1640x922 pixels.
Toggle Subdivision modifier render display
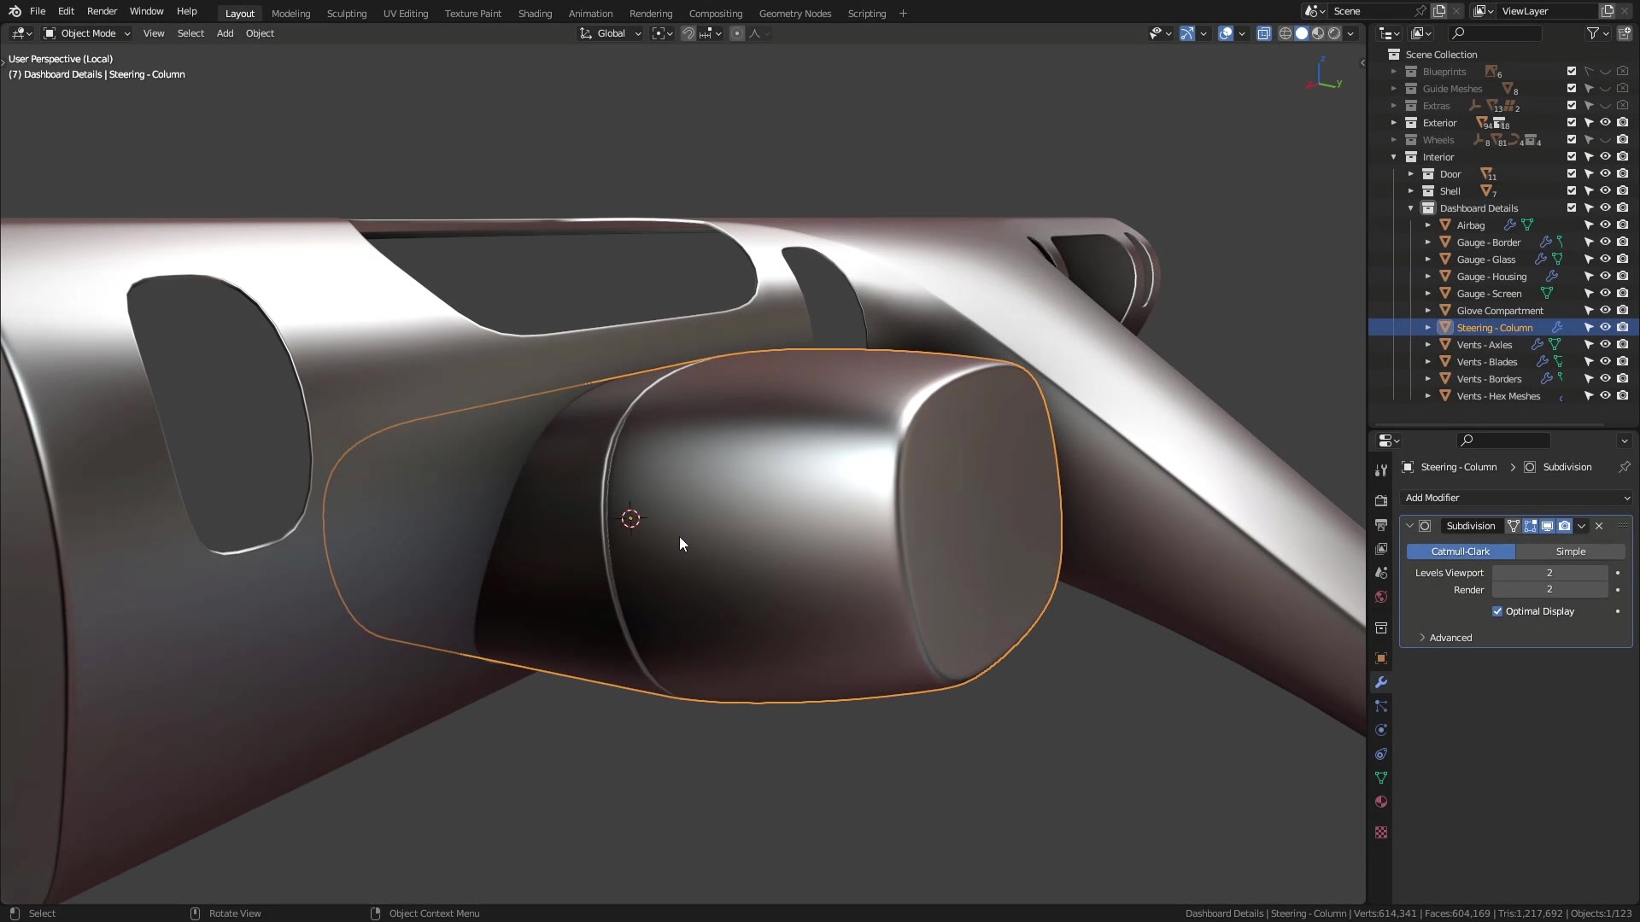pos(1565,526)
